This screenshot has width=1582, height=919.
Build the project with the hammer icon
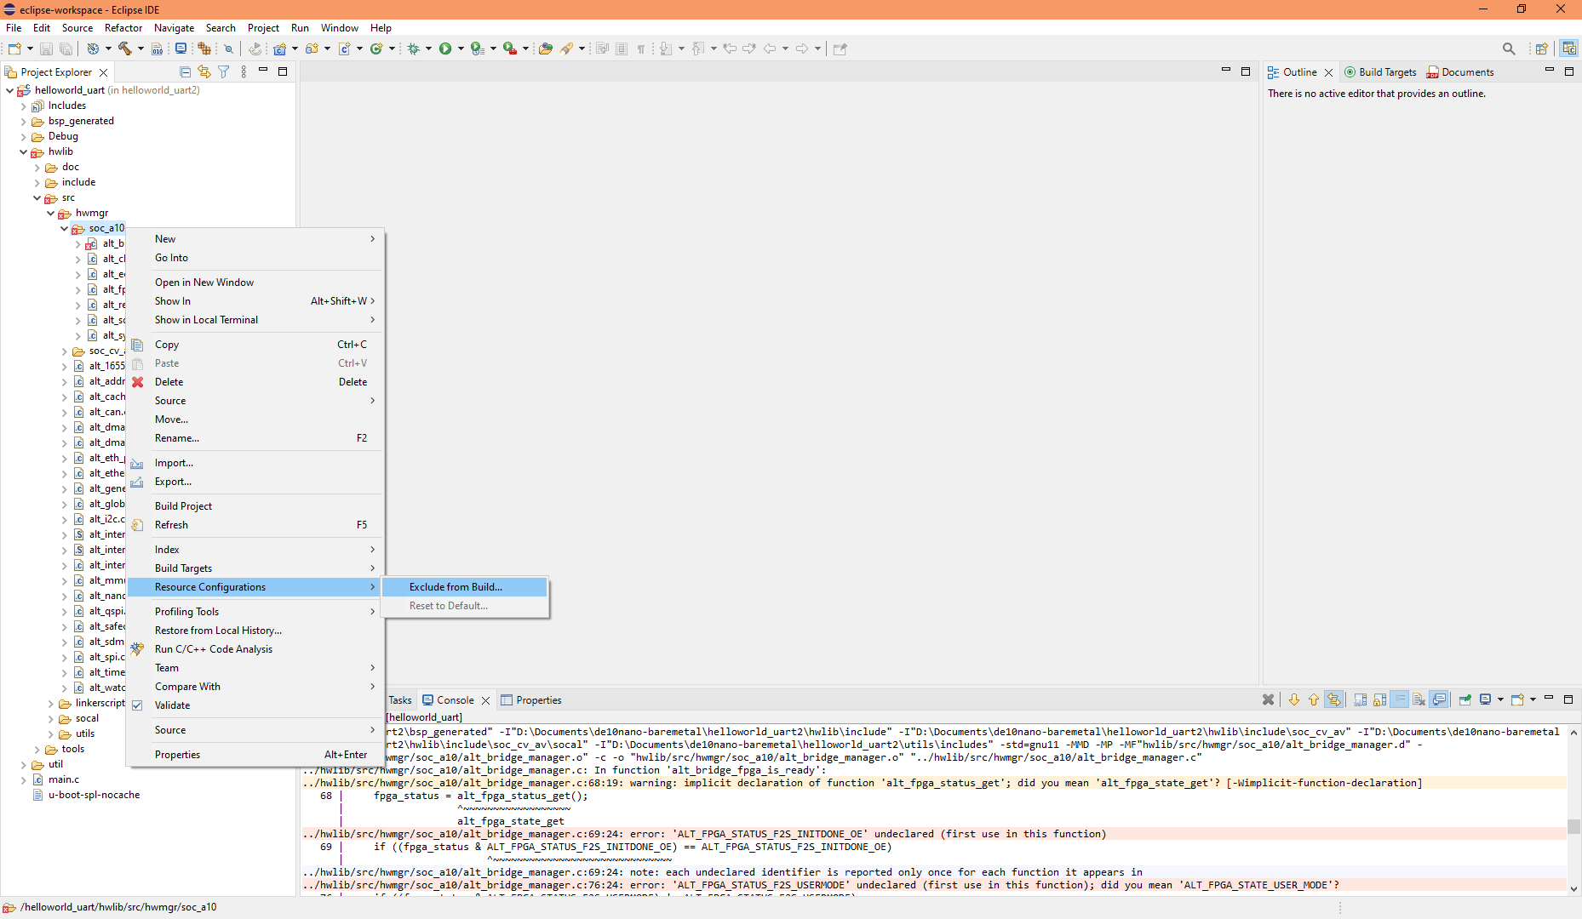tap(123, 49)
